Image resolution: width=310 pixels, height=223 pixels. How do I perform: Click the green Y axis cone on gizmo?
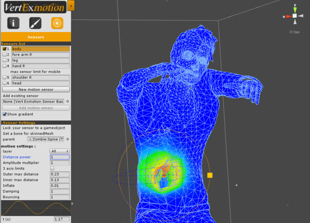295,10
